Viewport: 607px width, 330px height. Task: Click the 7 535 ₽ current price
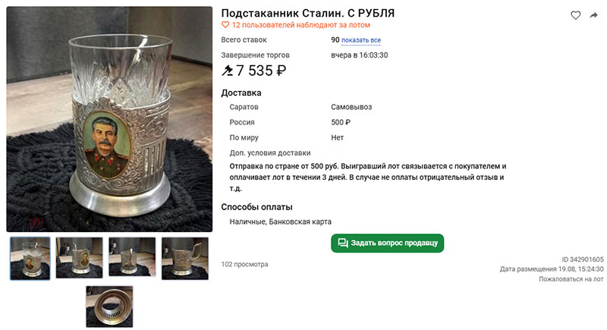point(261,71)
